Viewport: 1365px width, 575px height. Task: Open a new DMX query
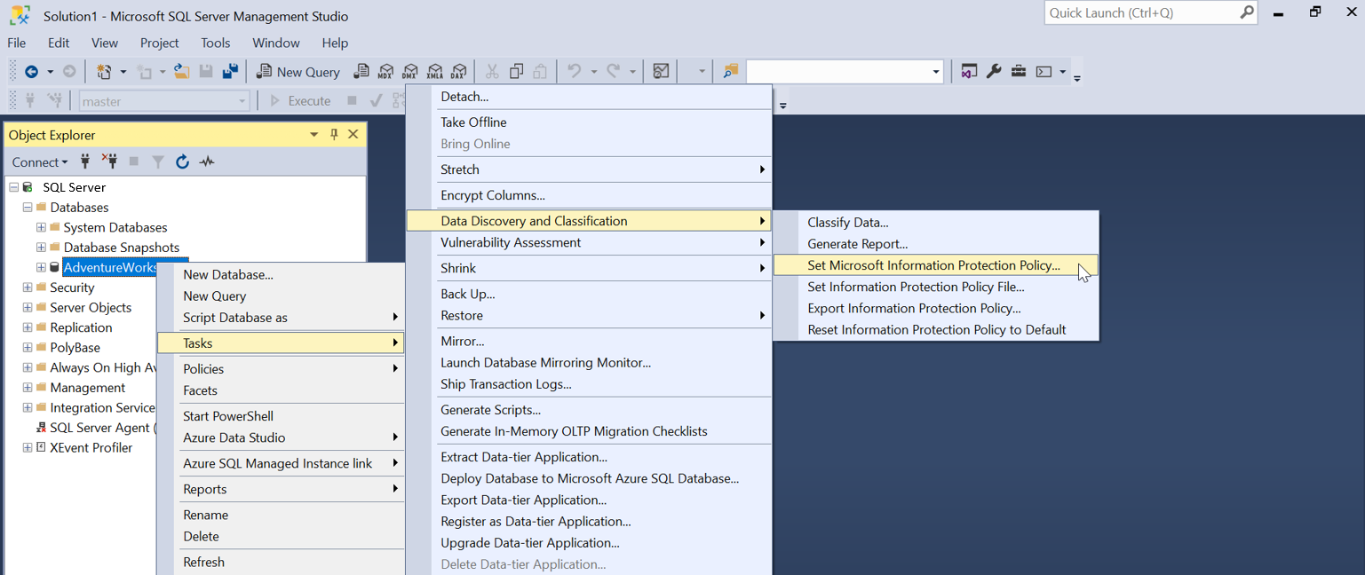[x=410, y=71]
